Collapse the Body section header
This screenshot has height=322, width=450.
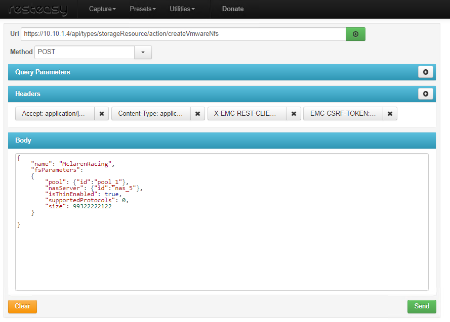(x=222, y=141)
